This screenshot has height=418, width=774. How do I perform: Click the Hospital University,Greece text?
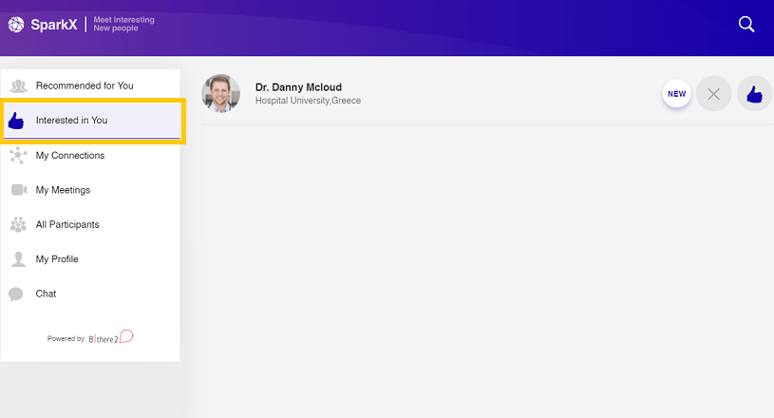pos(308,101)
